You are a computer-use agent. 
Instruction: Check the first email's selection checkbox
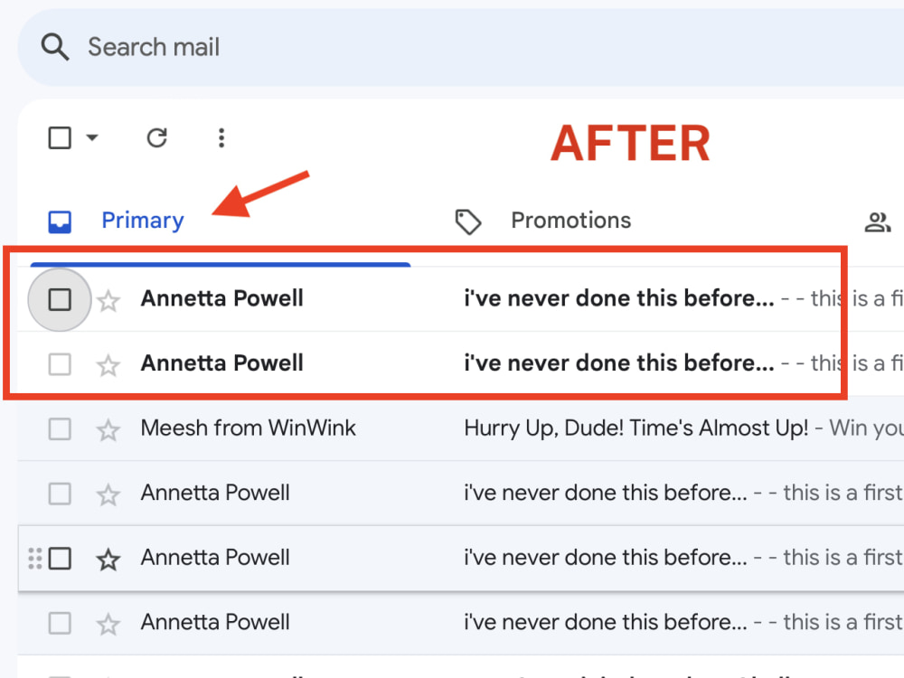tap(59, 299)
